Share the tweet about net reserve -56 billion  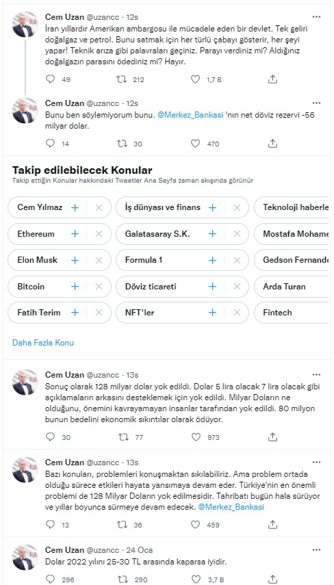[272, 144]
